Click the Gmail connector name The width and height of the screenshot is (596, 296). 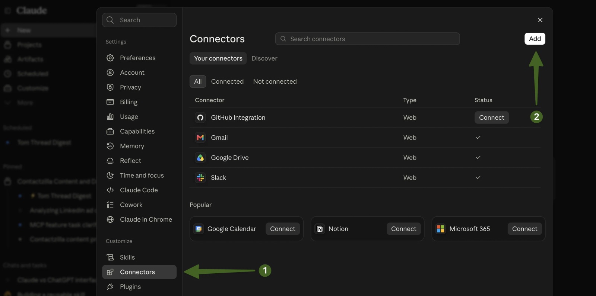219,138
